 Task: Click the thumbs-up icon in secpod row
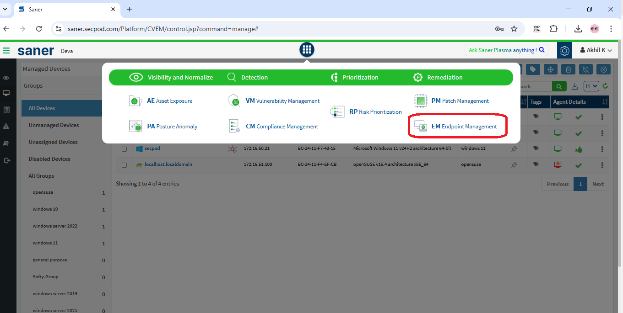coord(579,149)
